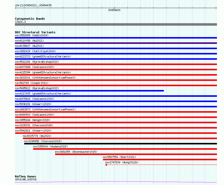This screenshot has width=224, height=185.
Task: Click the magenta GPC6 gene line
Action: 116,182
